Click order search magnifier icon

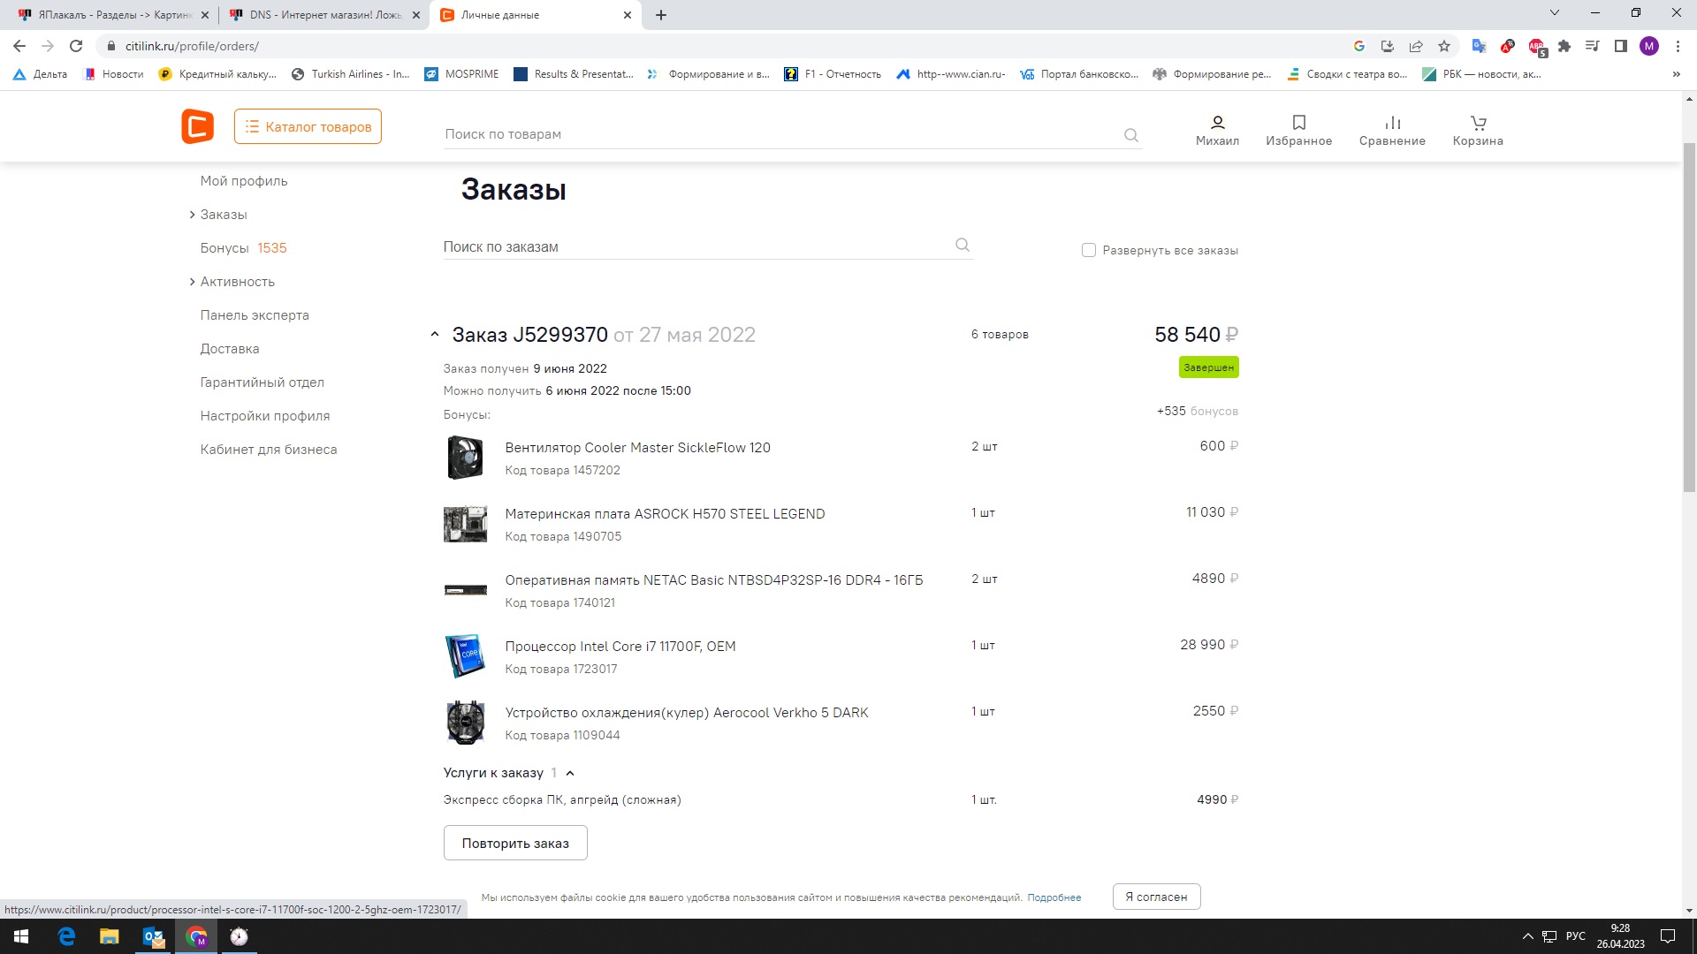coord(963,246)
